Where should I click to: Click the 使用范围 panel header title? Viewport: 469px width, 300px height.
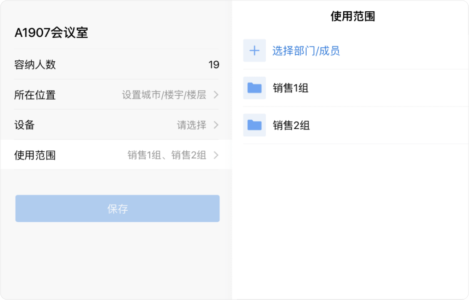click(x=353, y=16)
